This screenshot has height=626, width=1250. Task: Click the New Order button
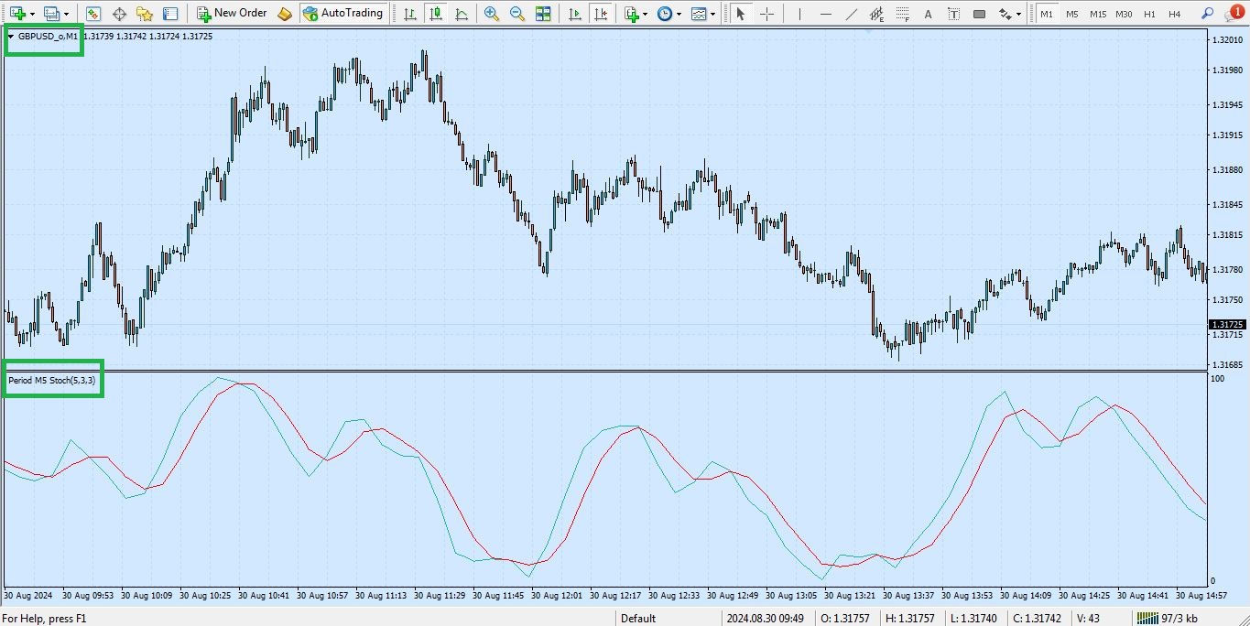[x=232, y=14]
